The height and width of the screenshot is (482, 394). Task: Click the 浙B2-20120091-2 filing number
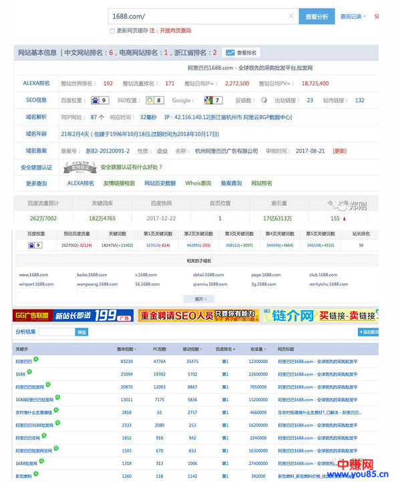[x=108, y=151]
